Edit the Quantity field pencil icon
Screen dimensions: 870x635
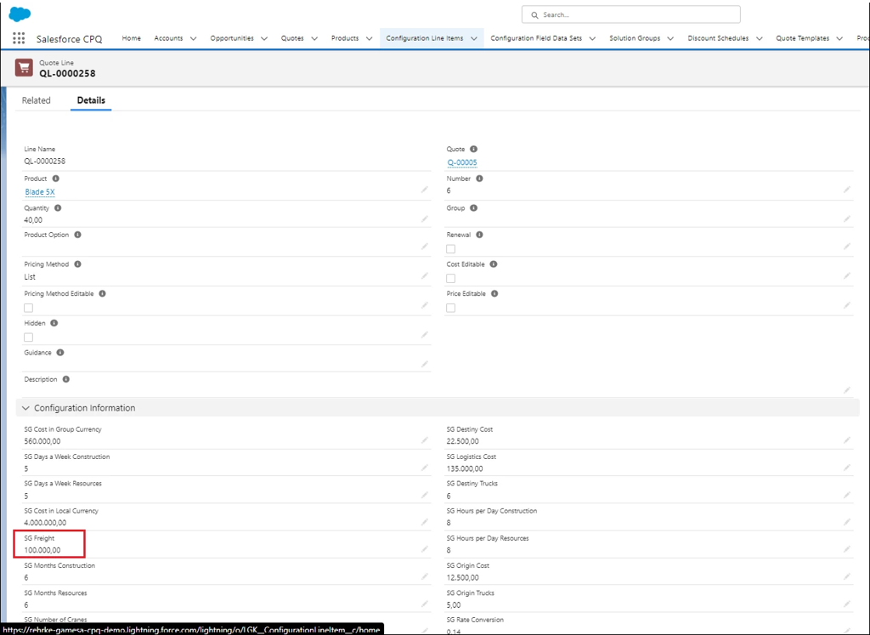[x=425, y=218]
